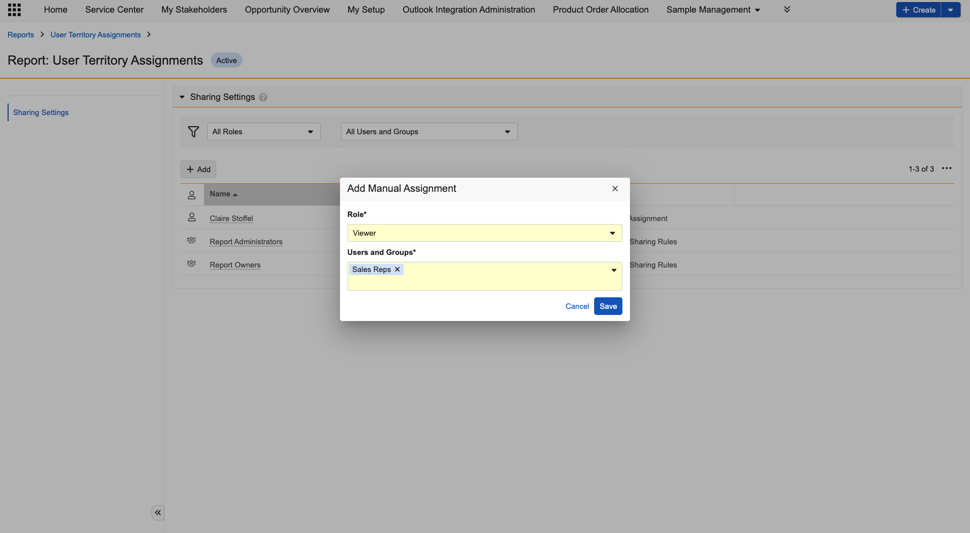
Task: Go to the Opportunity Overview tab
Action: click(x=287, y=10)
